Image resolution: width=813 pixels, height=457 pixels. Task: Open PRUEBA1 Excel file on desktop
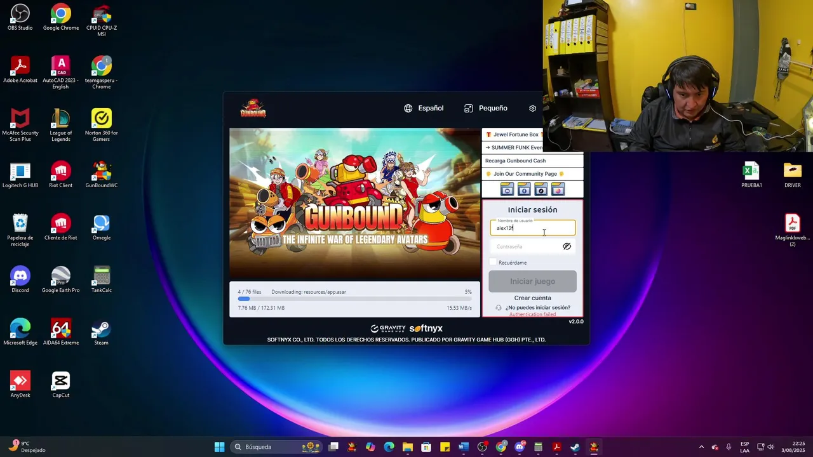point(752,175)
